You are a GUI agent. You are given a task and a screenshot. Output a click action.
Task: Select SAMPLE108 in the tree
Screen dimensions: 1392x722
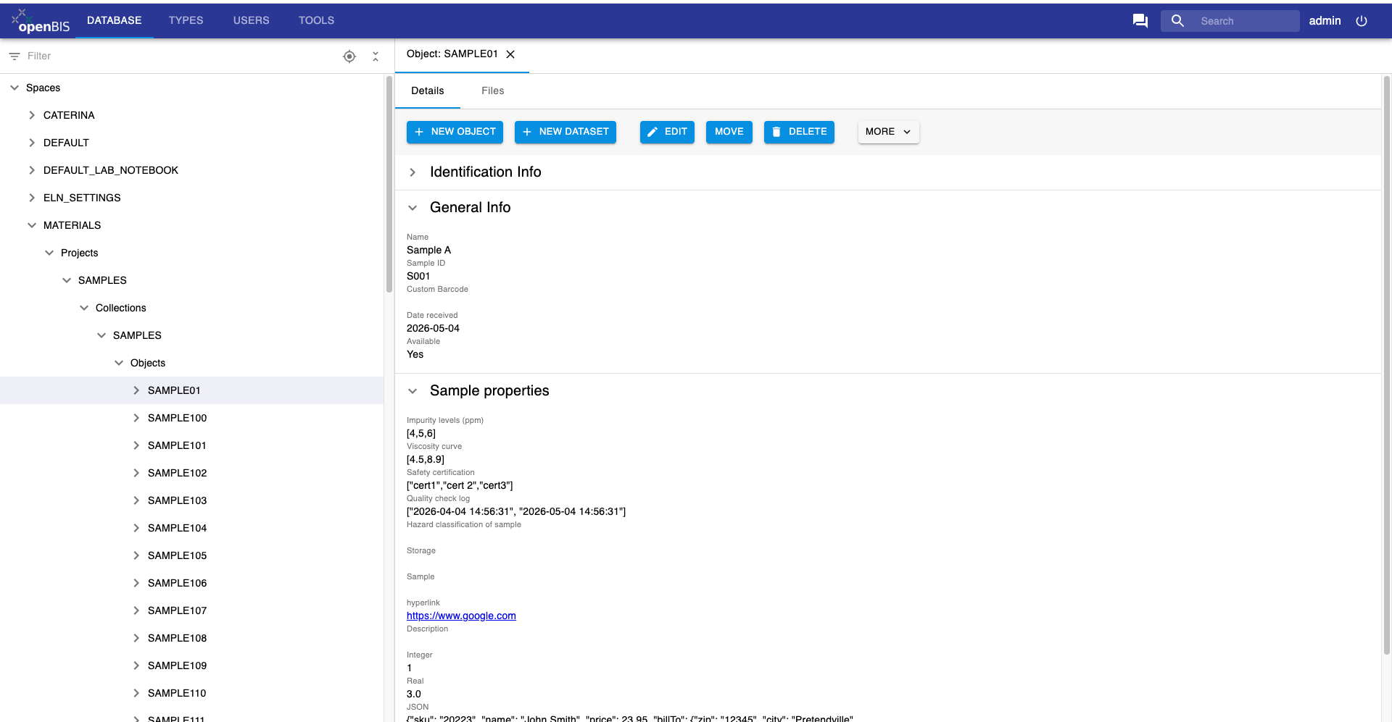(177, 638)
